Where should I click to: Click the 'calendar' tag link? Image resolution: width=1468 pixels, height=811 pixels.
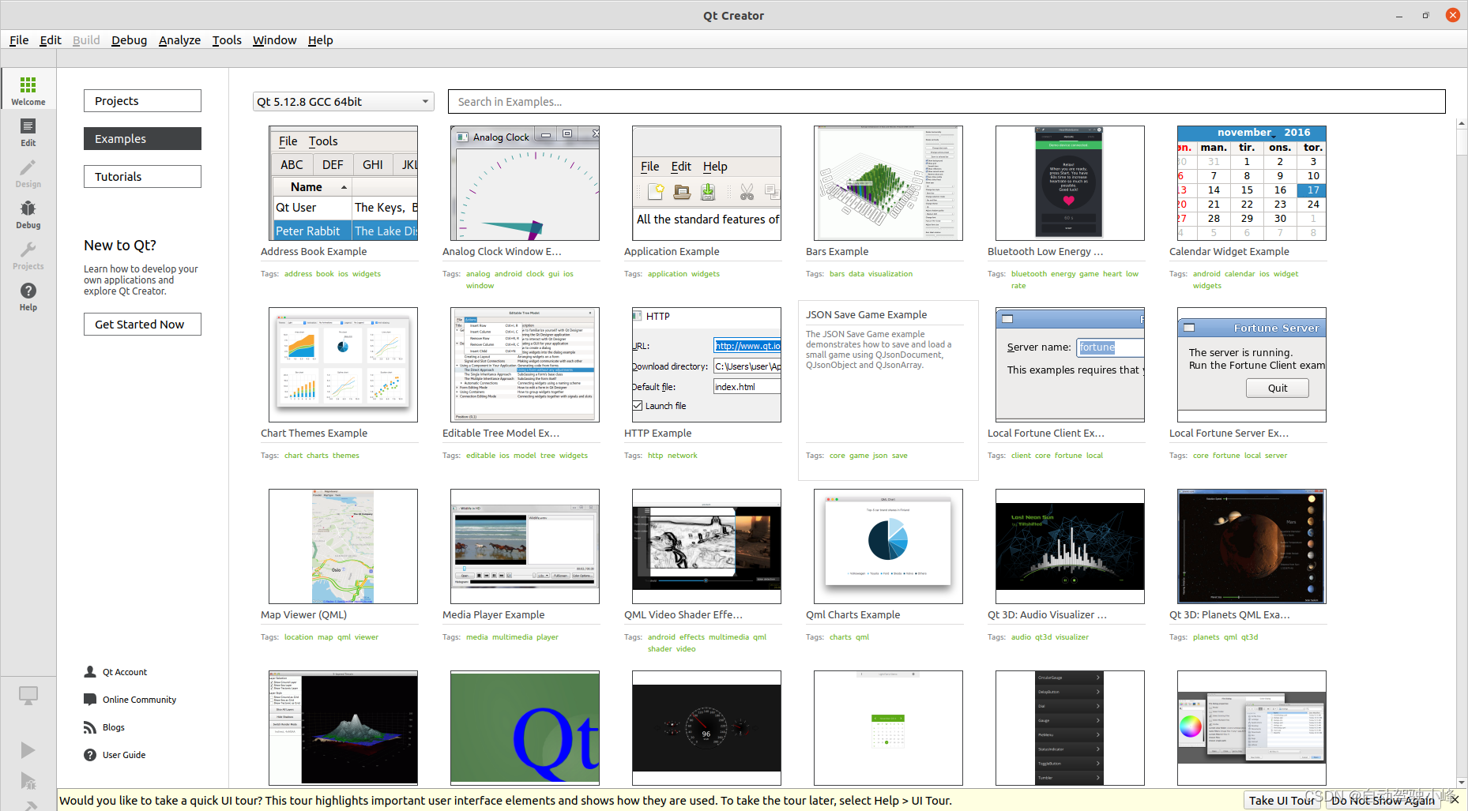(1240, 274)
